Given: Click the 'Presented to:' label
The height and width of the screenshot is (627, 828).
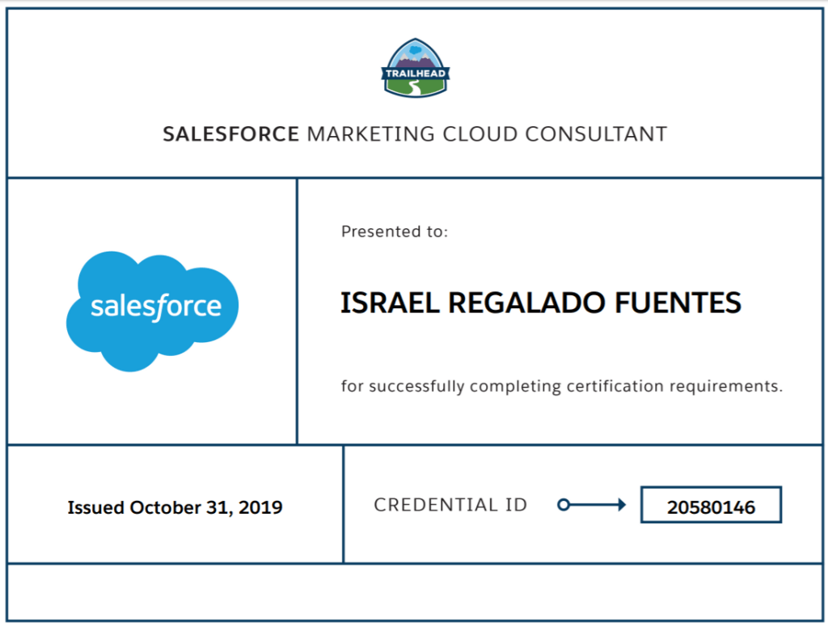Looking at the screenshot, I should coord(395,231).
